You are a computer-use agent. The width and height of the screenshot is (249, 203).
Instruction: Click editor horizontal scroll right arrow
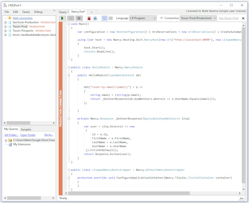point(240,193)
